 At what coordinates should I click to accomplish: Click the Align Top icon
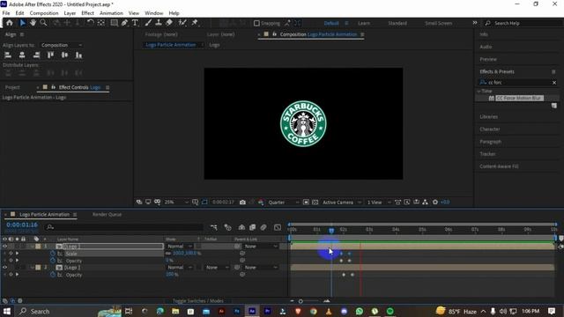click(x=50, y=55)
